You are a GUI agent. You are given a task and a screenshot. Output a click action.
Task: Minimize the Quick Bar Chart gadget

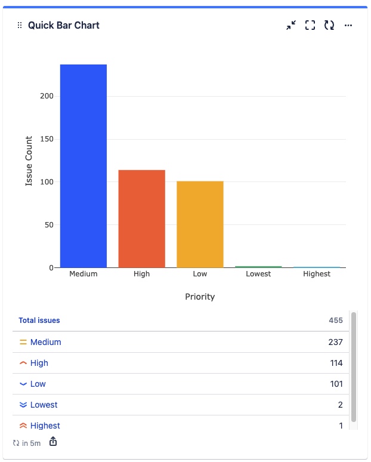tap(291, 26)
